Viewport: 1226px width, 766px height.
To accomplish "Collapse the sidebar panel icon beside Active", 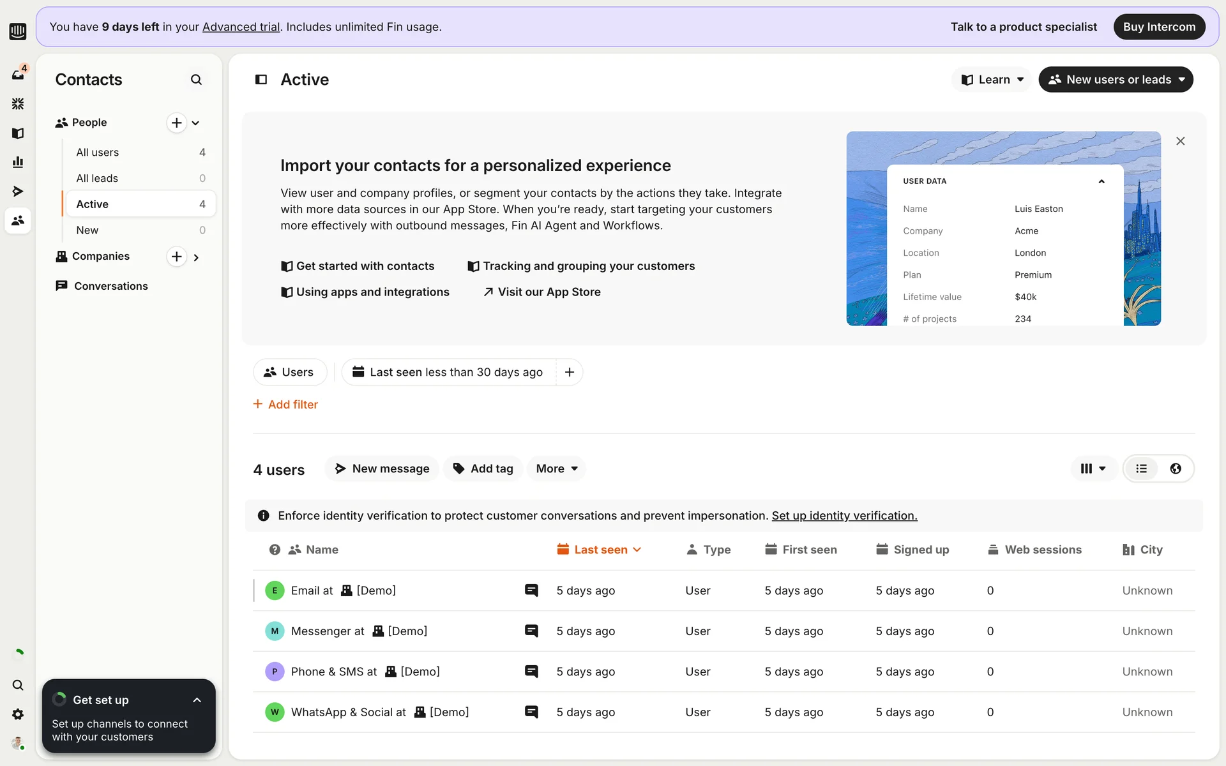I will point(261,80).
